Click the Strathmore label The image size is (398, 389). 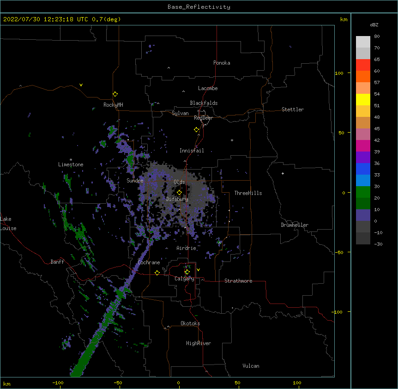click(238, 281)
